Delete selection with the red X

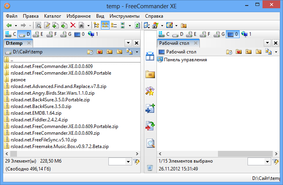pyautogui.click(x=73, y=26)
